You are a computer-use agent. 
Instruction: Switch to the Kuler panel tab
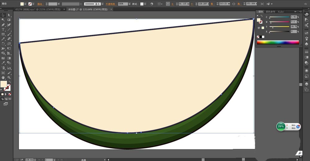click(x=281, y=12)
